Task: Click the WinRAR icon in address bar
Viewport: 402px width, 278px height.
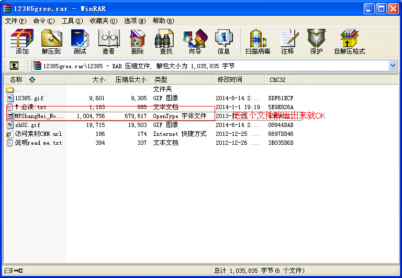Action: tap(37, 66)
